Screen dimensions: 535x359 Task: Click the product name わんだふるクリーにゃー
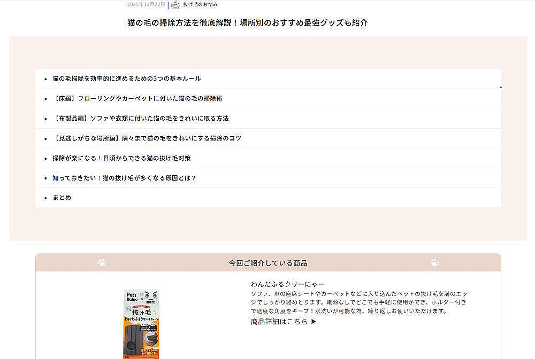288,284
